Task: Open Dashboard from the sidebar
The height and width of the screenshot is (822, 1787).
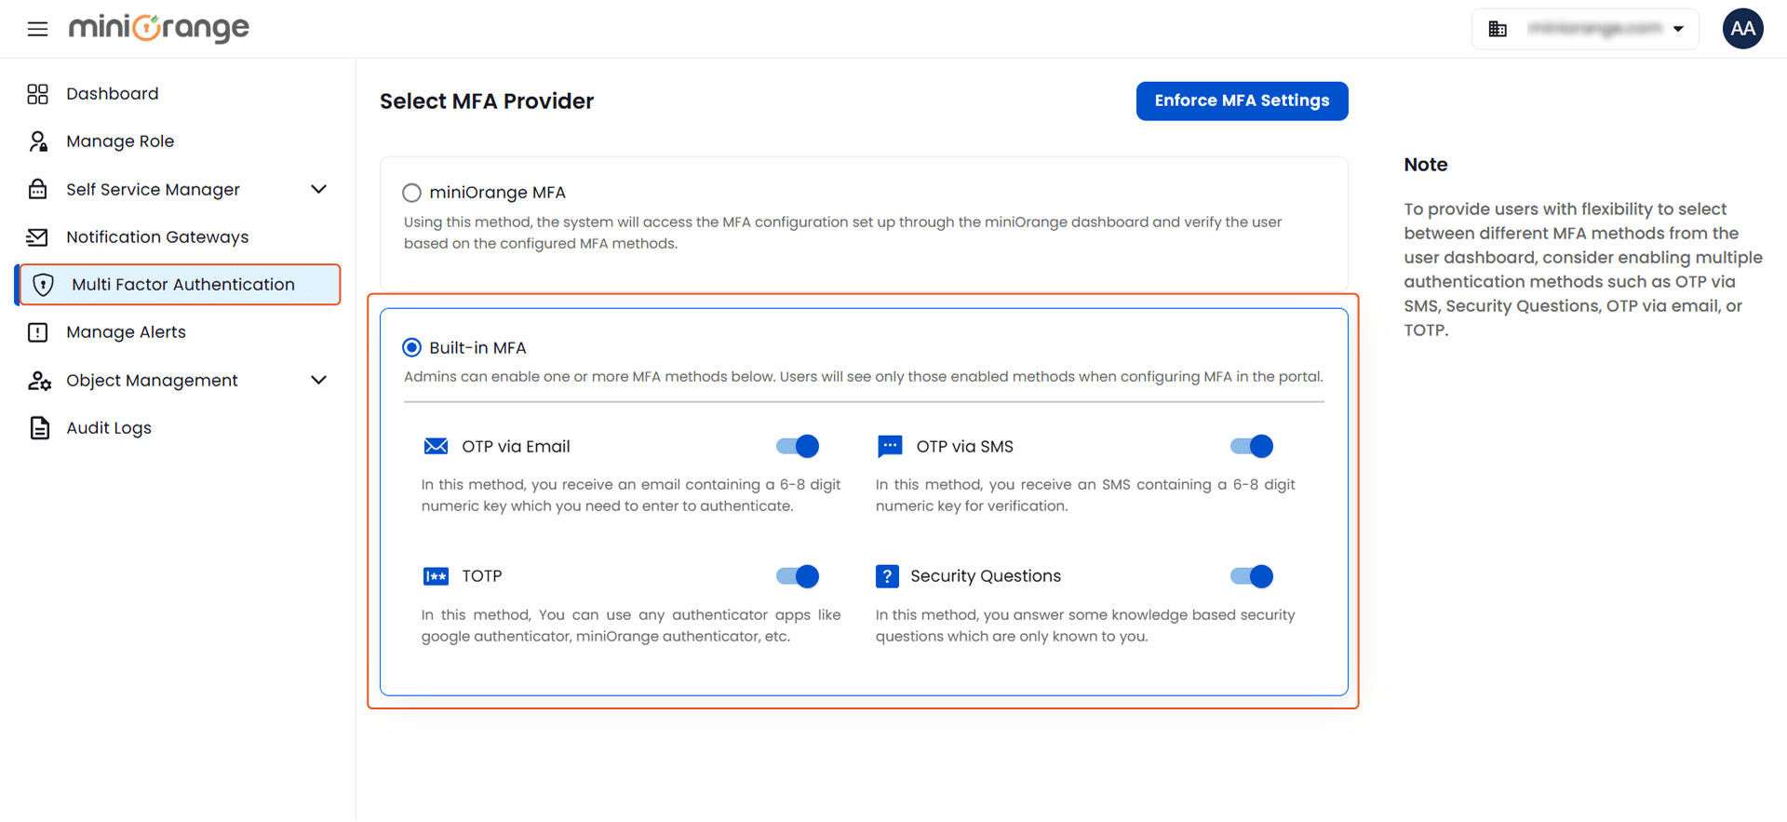Action: tap(112, 93)
